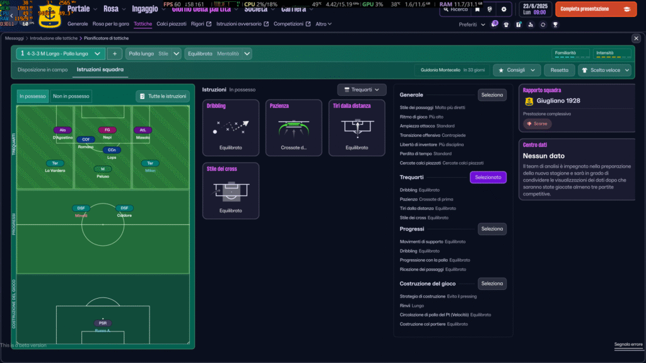This screenshot has width=646, height=363.
Task: Expand the Equilibrata Mentalità dropdown
Action: 218,54
